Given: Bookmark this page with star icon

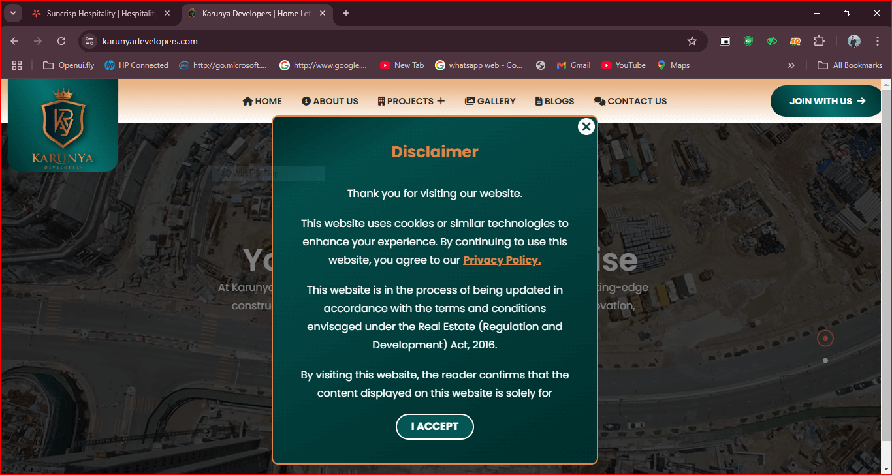Looking at the screenshot, I should (692, 41).
